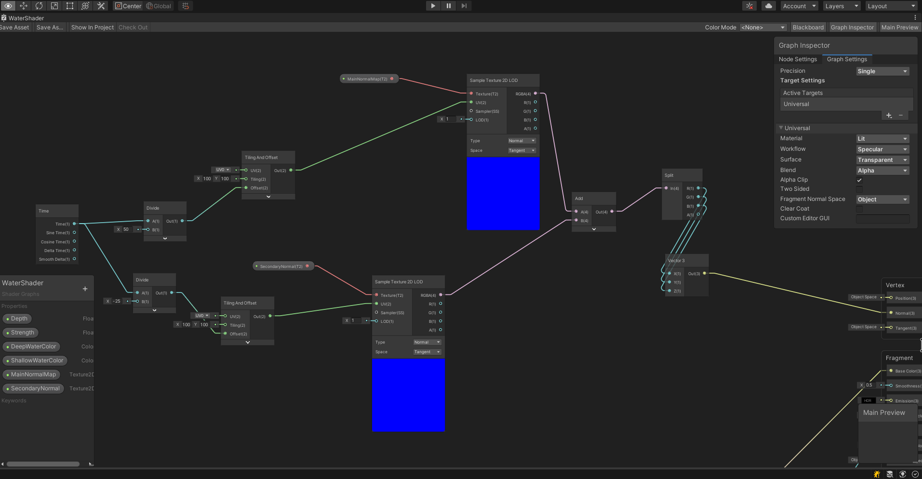The width and height of the screenshot is (922, 479).
Task: Open Unity cloud services via cloud icon
Action: coord(768,6)
